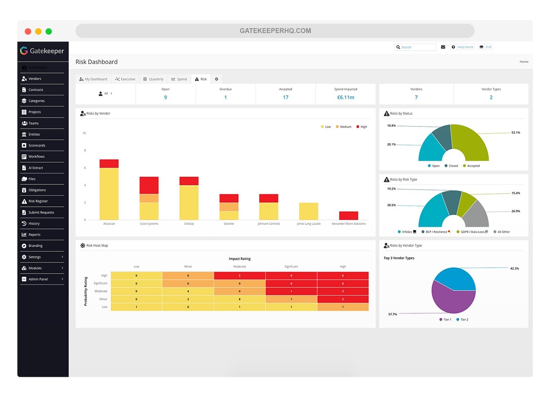The width and height of the screenshot is (551, 398).
Task: Click the Home breadcrumb link
Action: [524, 62]
